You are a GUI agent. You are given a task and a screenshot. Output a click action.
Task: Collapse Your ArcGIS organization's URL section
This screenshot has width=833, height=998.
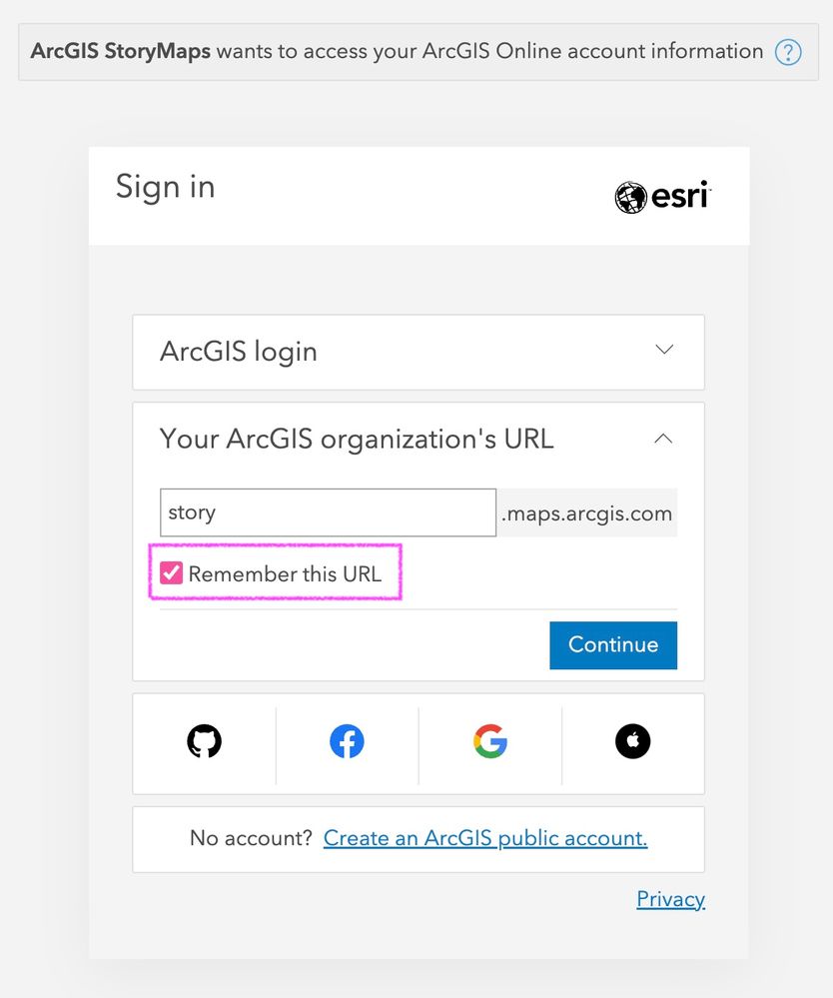coord(417,438)
